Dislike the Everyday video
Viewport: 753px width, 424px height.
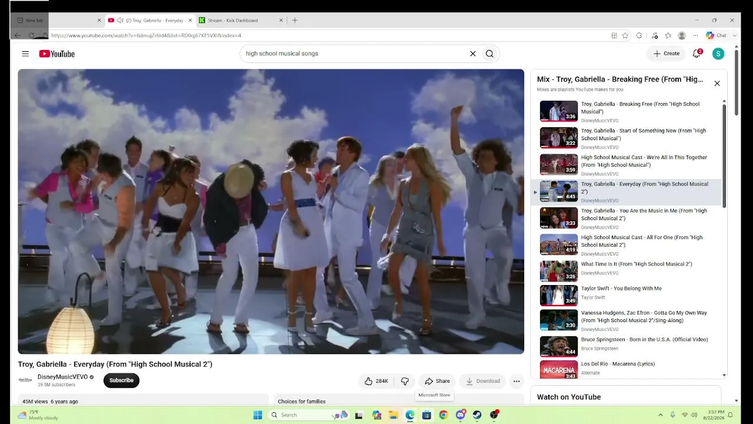click(x=405, y=381)
